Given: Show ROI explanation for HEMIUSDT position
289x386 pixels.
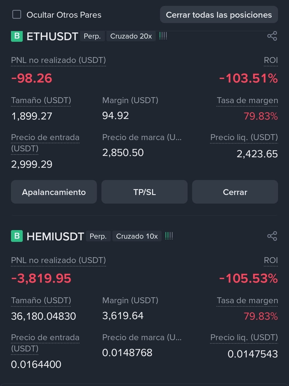Looking at the screenshot, I should click(x=271, y=260).
